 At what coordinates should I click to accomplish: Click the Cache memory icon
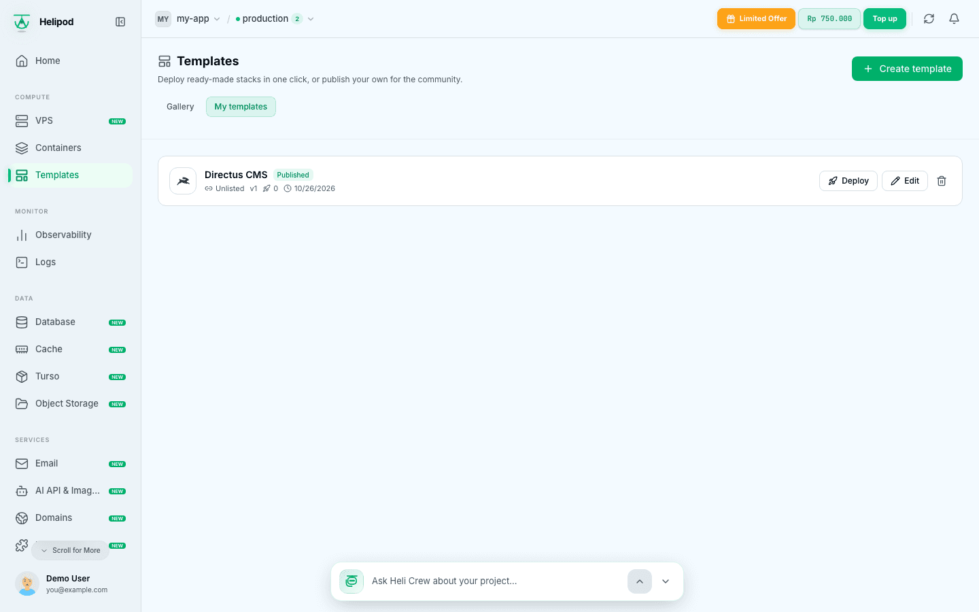(22, 349)
